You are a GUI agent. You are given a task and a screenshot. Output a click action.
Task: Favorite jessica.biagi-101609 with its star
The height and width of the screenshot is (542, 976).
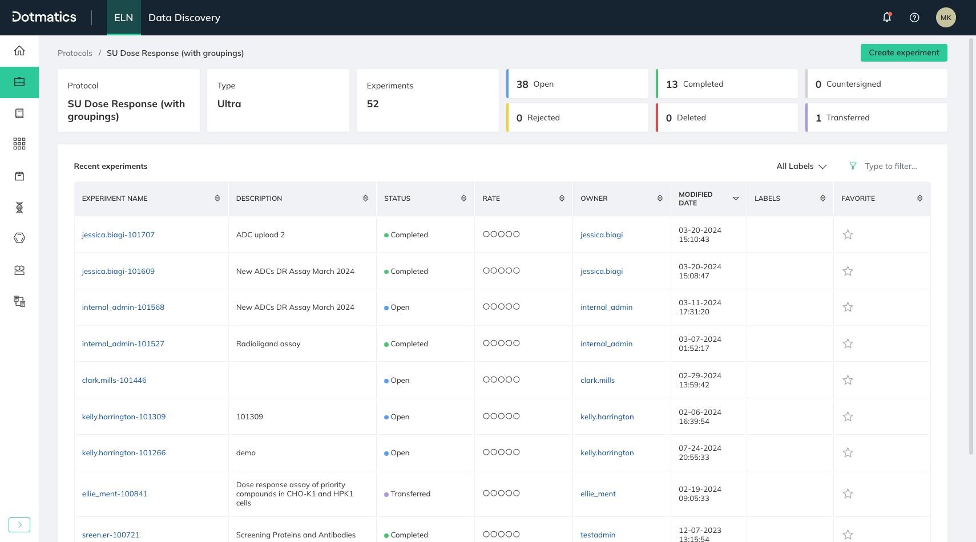848,271
